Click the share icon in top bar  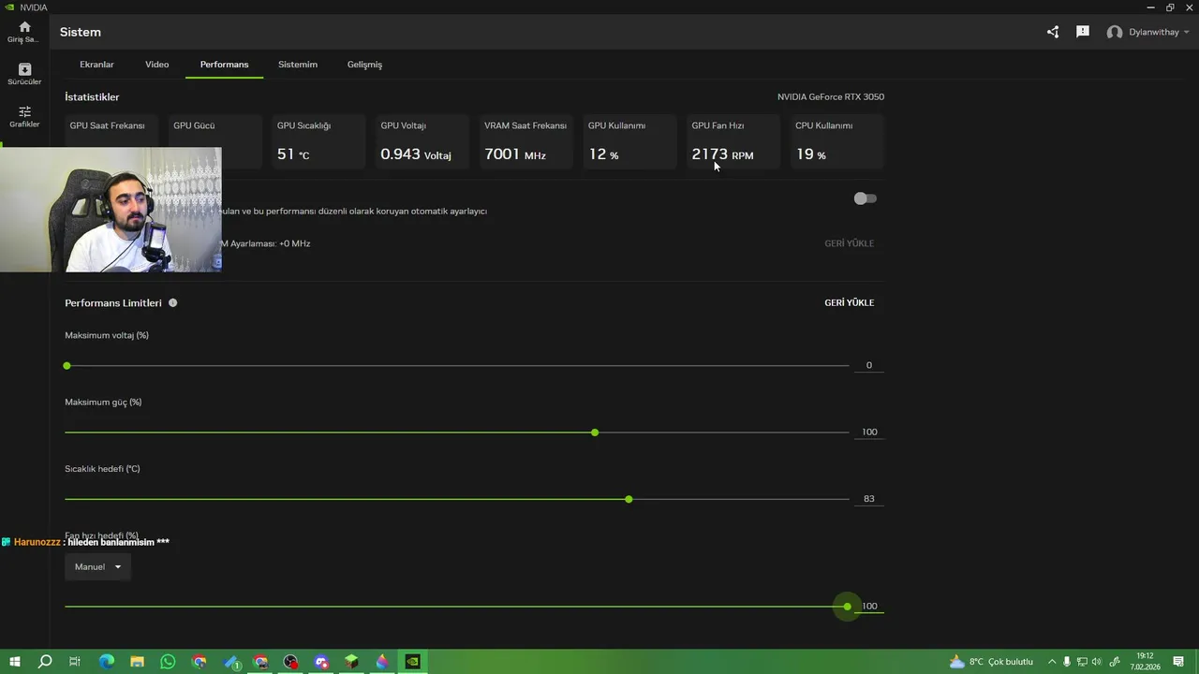pyautogui.click(x=1053, y=32)
